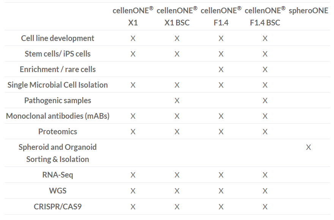Click Pathogenic samples X under X1 BSC

(x=177, y=101)
